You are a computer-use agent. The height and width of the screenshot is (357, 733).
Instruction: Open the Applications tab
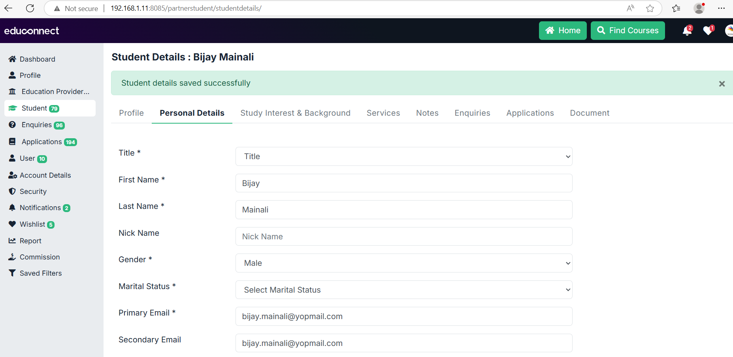pyautogui.click(x=530, y=113)
